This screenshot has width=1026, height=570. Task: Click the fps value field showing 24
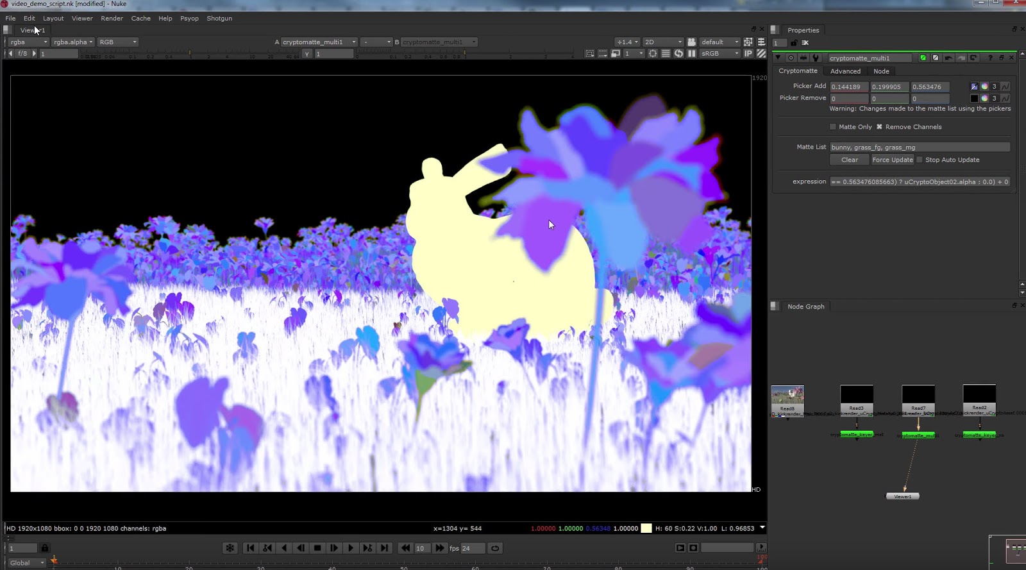click(x=473, y=548)
